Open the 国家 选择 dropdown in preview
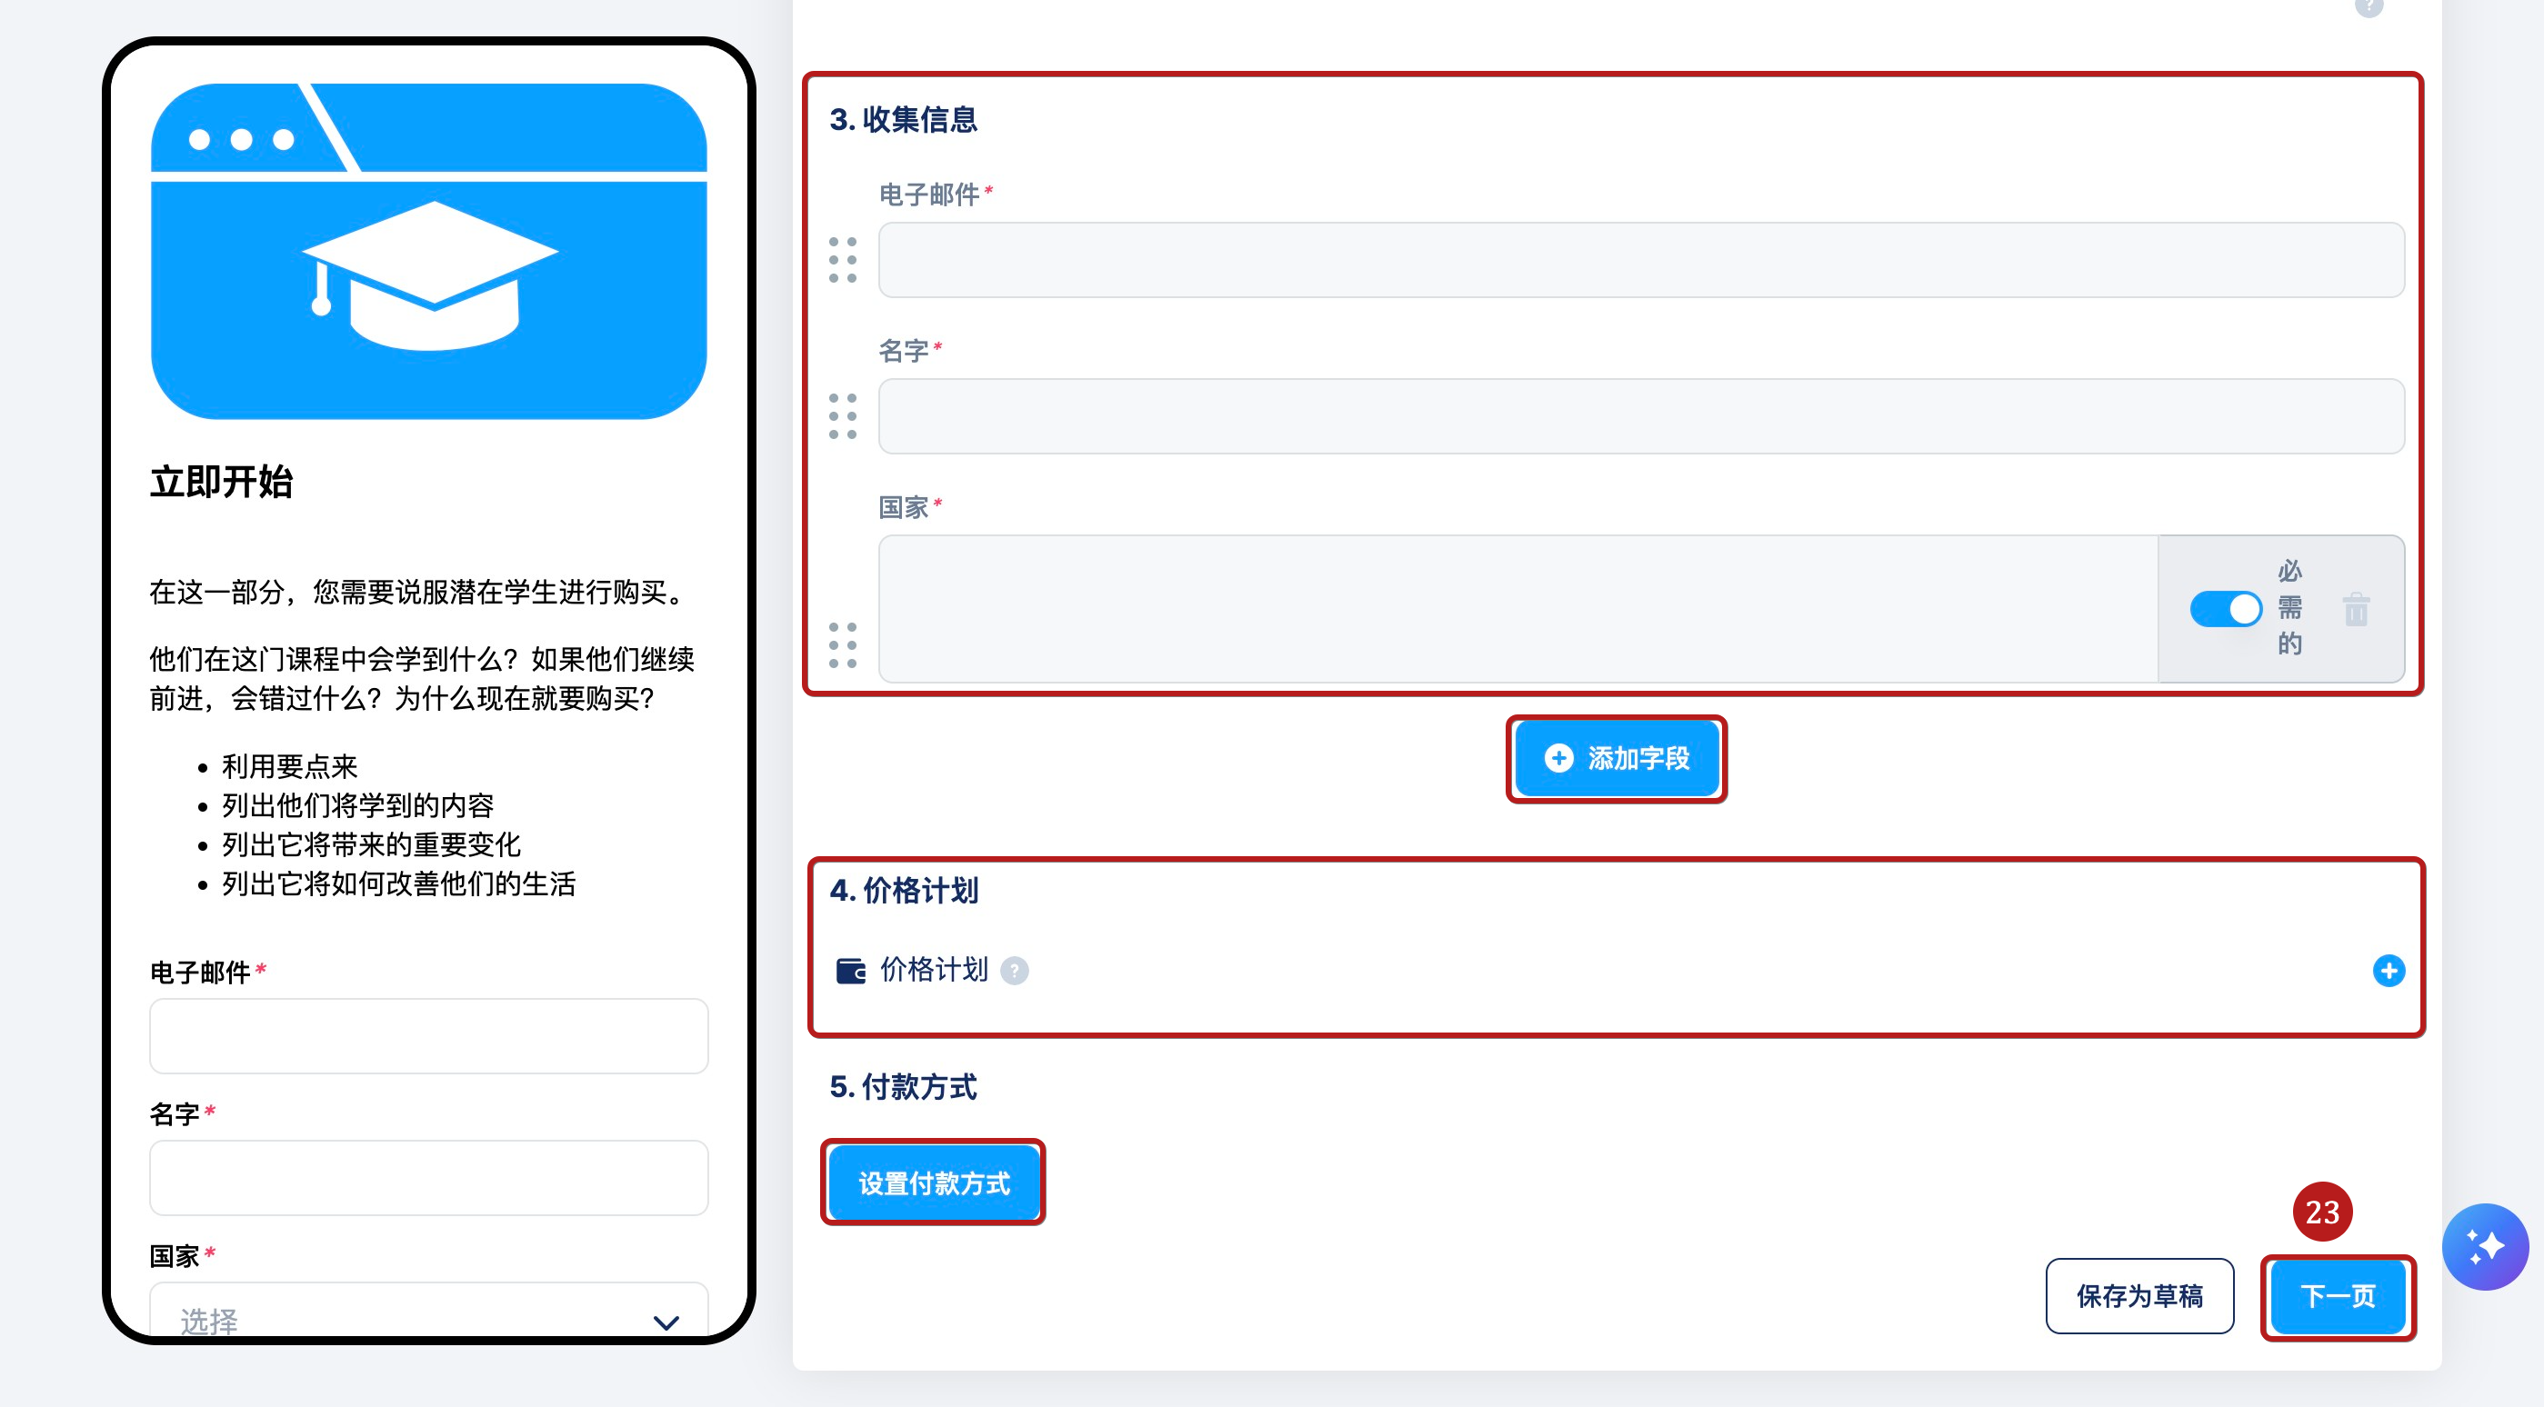2544x1407 pixels. click(x=428, y=1318)
